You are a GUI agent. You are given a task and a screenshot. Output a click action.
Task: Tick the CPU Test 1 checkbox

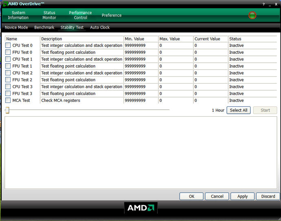8,59
